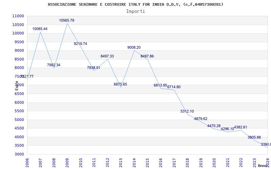Click y-axis tick 5000
The image size is (271, 169).
tap(19, 120)
